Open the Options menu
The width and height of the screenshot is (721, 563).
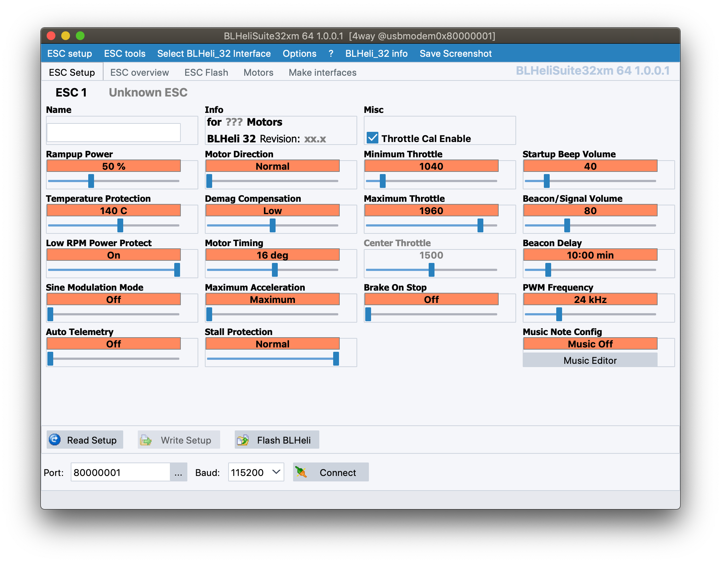[x=300, y=54]
